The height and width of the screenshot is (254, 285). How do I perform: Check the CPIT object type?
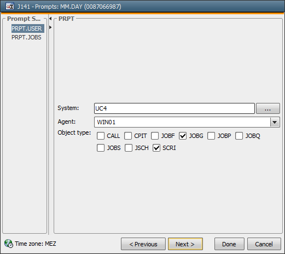click(128, 136)
